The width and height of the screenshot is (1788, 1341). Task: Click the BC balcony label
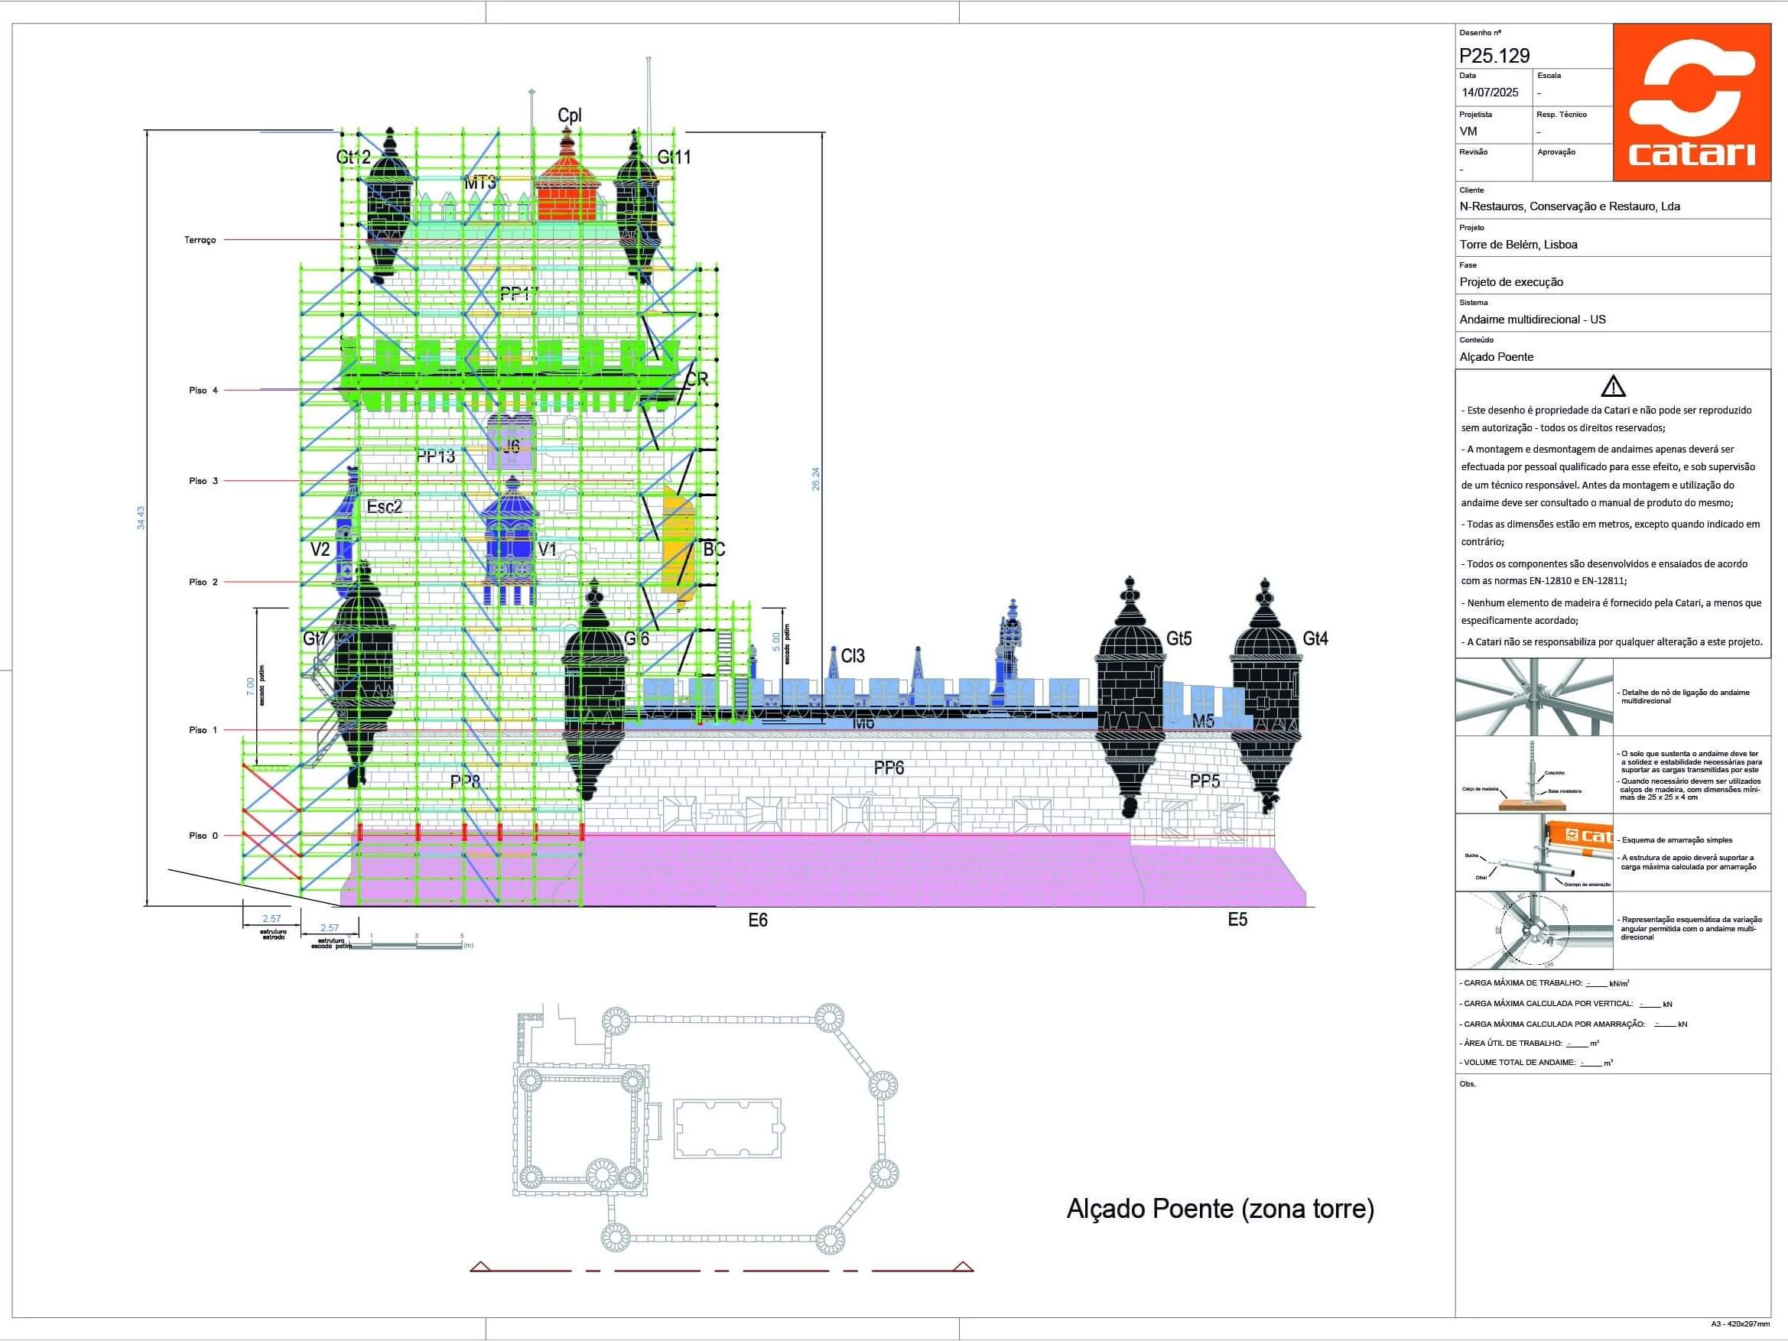(x=714, y=550)
